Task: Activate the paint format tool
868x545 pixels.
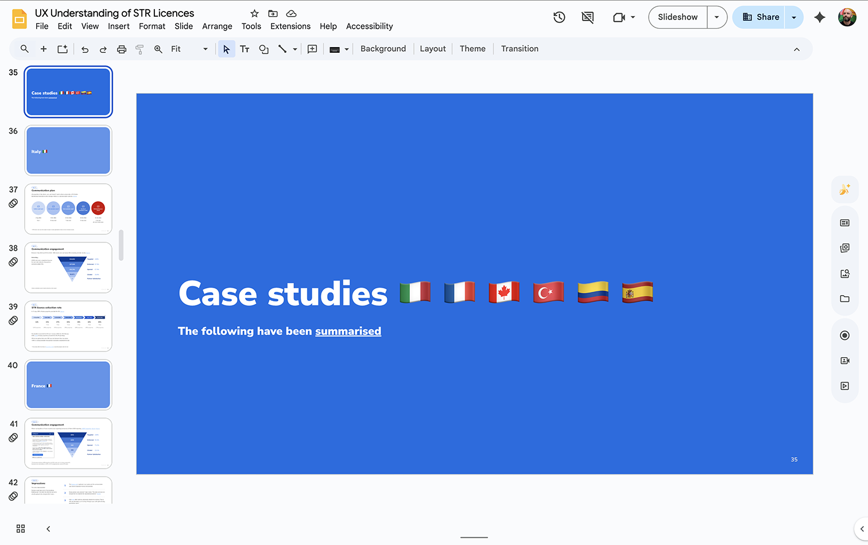Action: click(x=139, y=49)
